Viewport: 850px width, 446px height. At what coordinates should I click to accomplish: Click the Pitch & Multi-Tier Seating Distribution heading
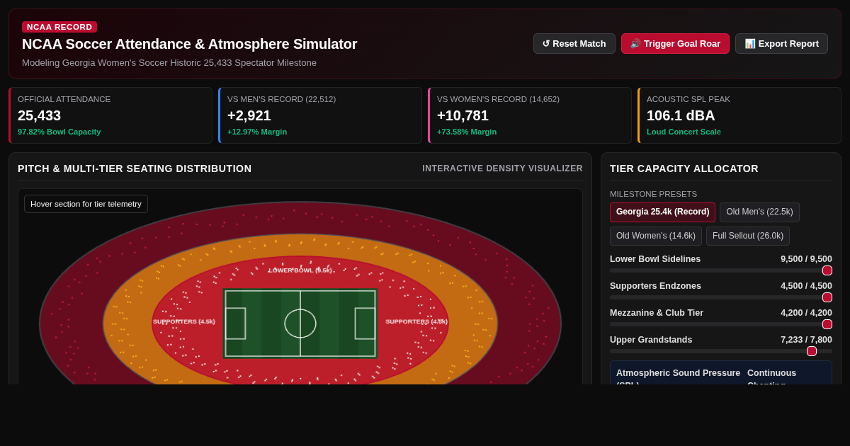pyautogui.click(x=135, y=168)
